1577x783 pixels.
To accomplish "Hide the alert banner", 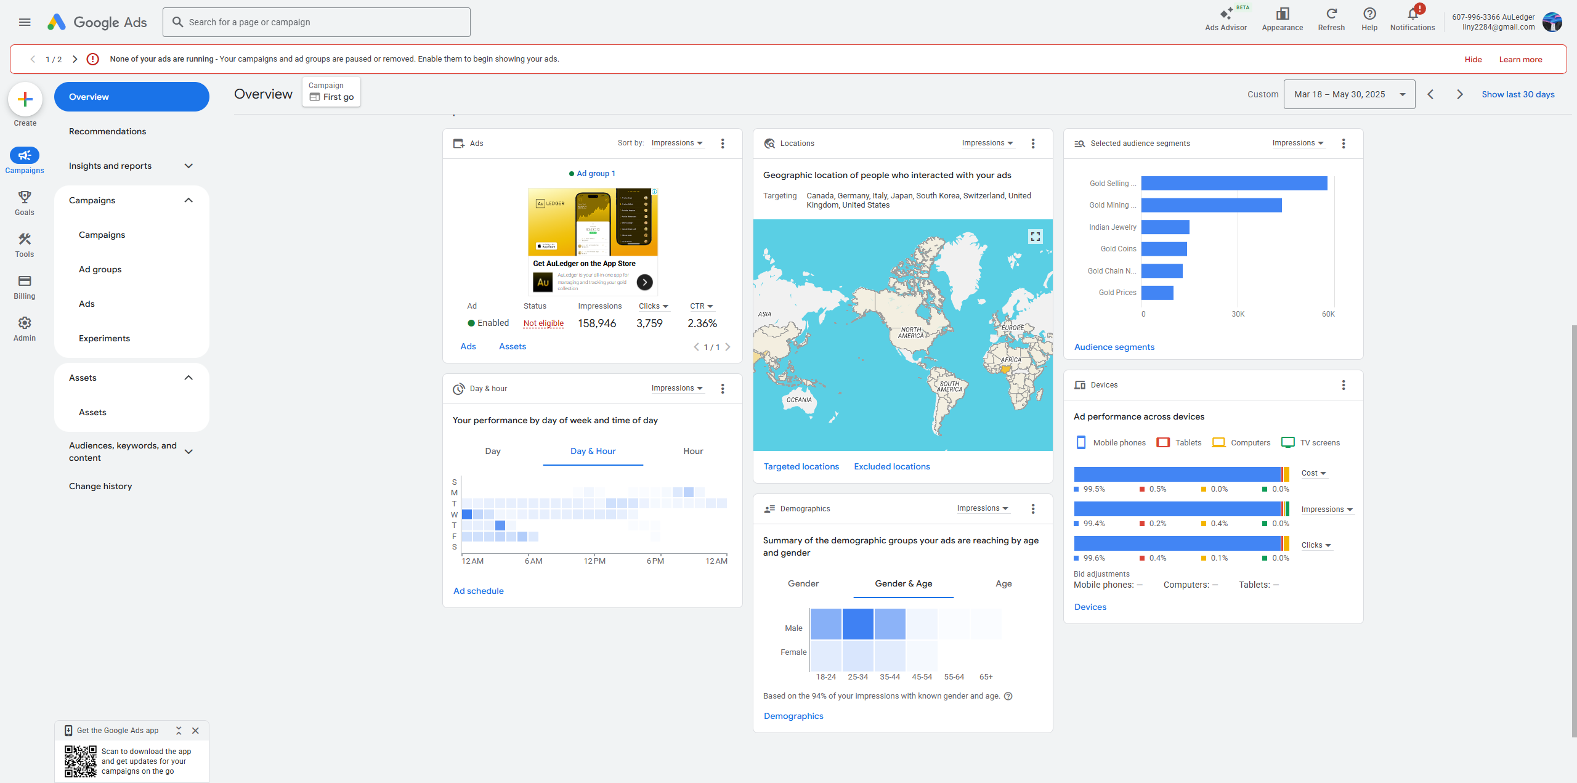I will (1473, 59).
